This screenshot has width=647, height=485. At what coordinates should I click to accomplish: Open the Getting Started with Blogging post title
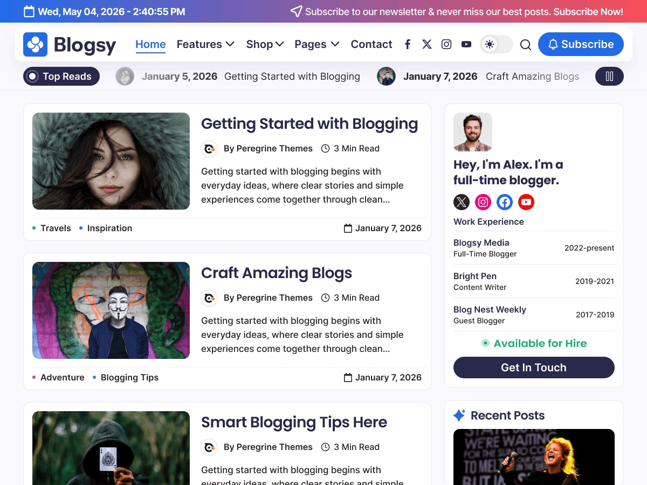click(309, 123)
